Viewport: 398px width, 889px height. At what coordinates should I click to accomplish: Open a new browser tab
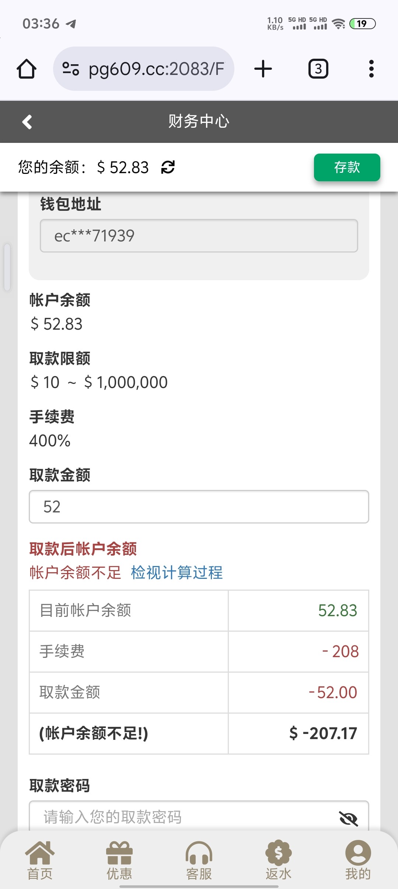263,69
